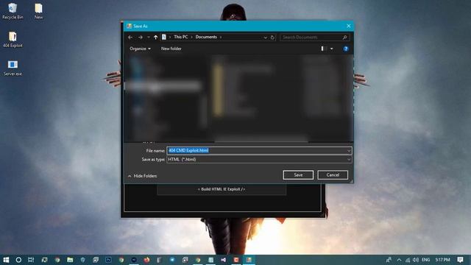The width and height of the screenshot is (471, 265).
Task: Show hidden system tray icons
Action: click(399, 260)
